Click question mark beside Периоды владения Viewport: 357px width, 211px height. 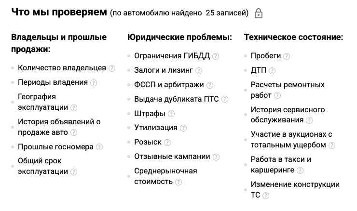(93, 83)
